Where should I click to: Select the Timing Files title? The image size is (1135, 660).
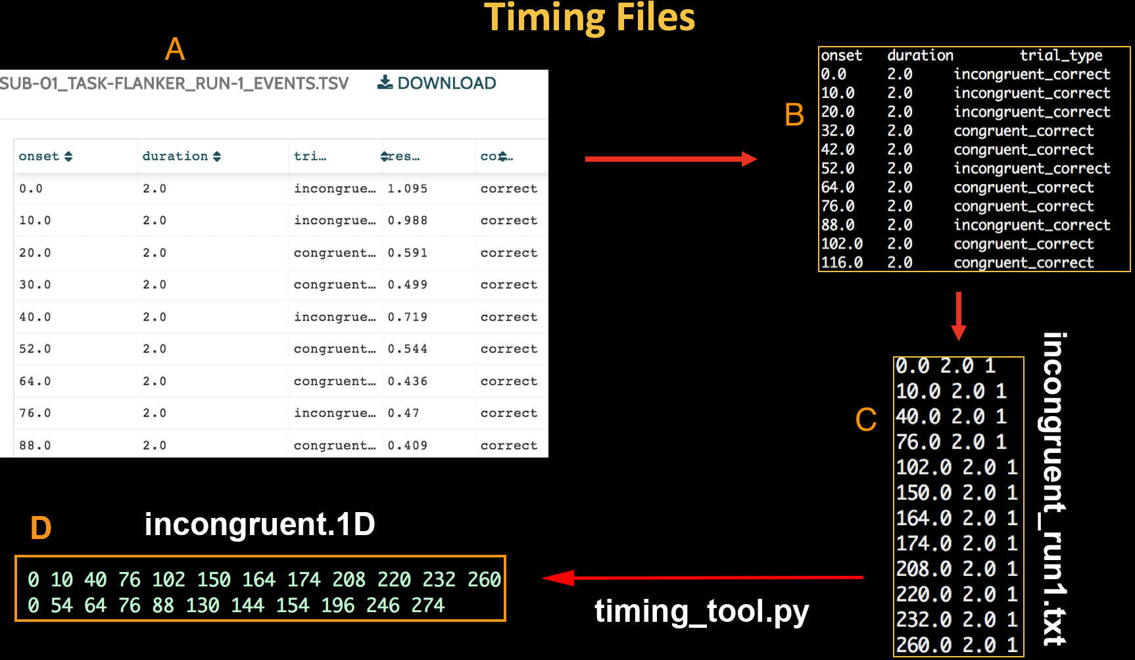click(x=590, y=18)
